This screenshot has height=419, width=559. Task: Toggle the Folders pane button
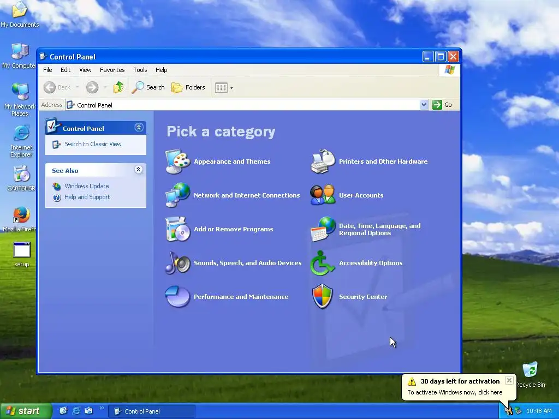coord(188,87)
